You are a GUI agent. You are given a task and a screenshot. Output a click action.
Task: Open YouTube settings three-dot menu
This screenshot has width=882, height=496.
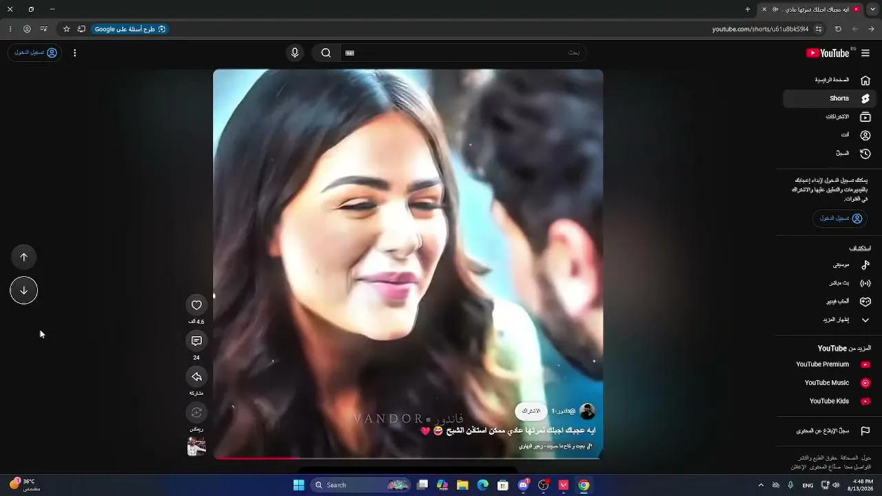[74, 53]
